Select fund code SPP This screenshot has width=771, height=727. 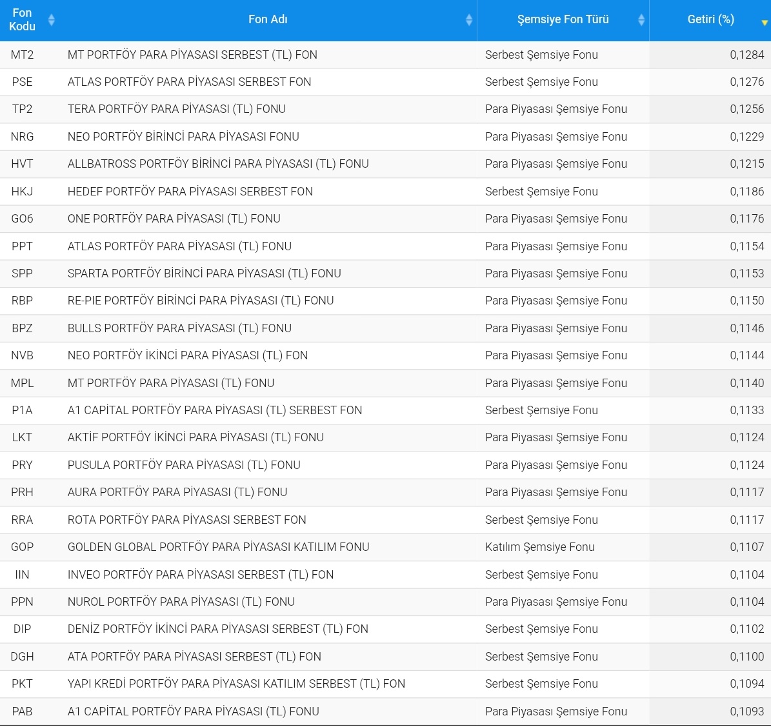click(22, 274)
